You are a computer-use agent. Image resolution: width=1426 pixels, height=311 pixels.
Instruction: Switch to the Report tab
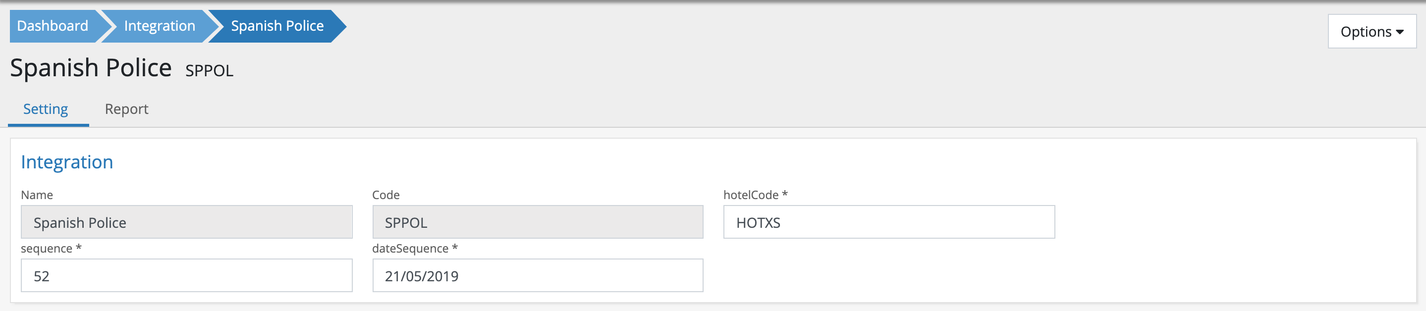(126, 109)
